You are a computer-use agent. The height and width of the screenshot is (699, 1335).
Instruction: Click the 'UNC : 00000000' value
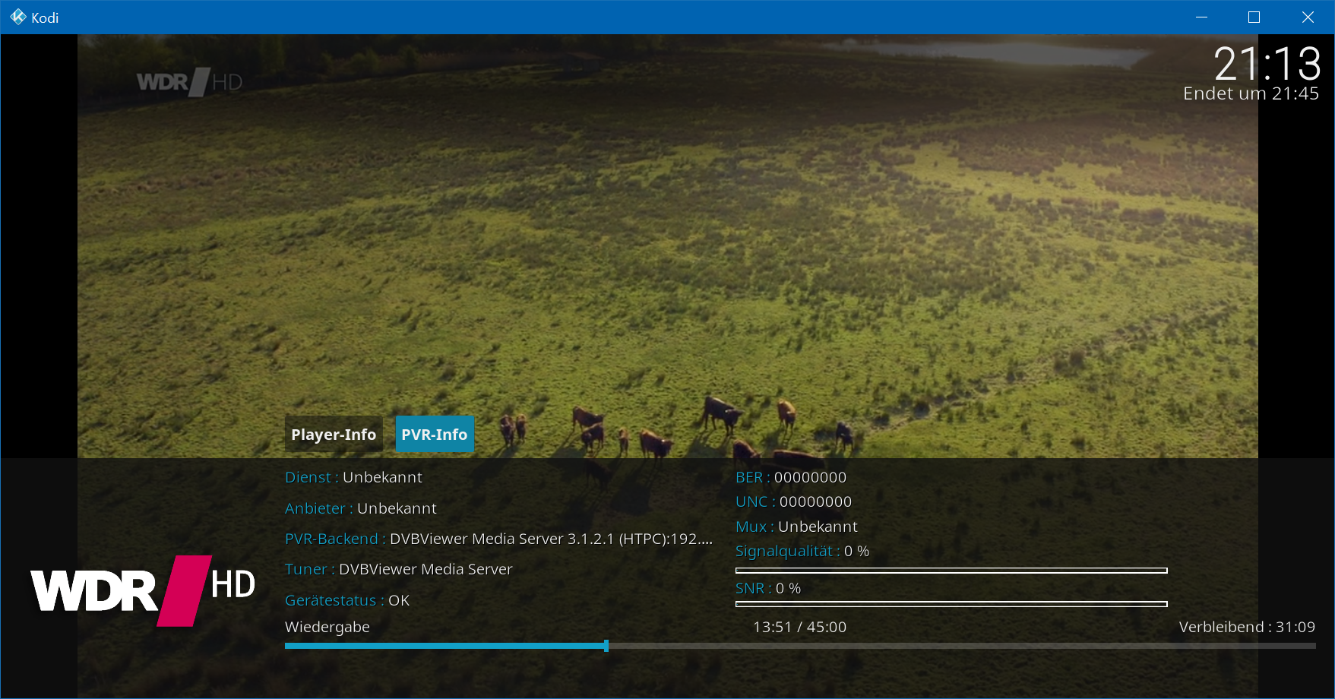click(x=793, y=501)
